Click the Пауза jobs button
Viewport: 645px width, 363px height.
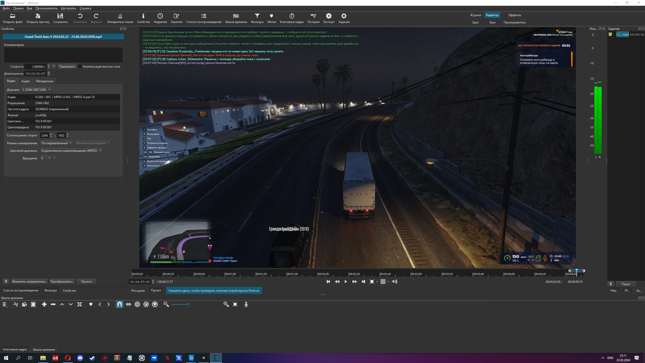click(626, 284)
